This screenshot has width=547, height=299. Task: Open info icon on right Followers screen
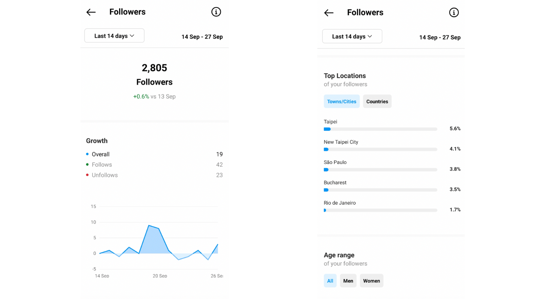point(454,12)
